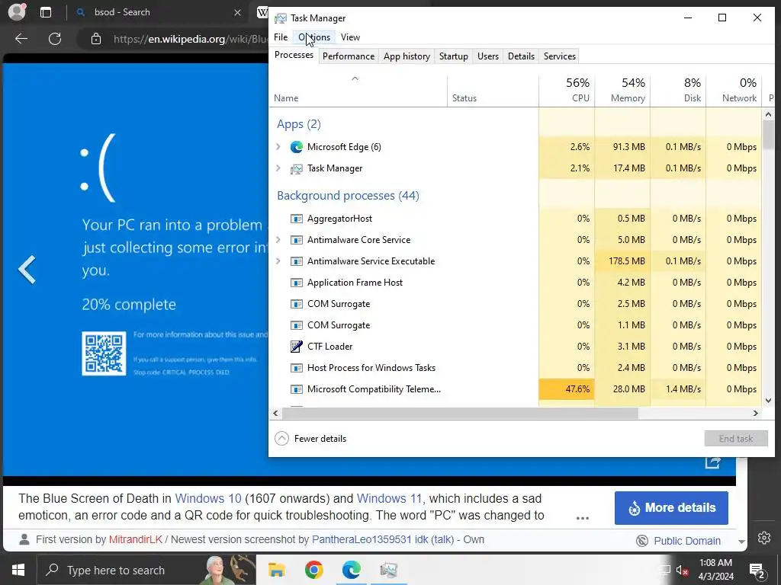Viewport: 781px width, 585px height.
Task: Open the Windows 11 link in caption
Action: coord(389,498)
